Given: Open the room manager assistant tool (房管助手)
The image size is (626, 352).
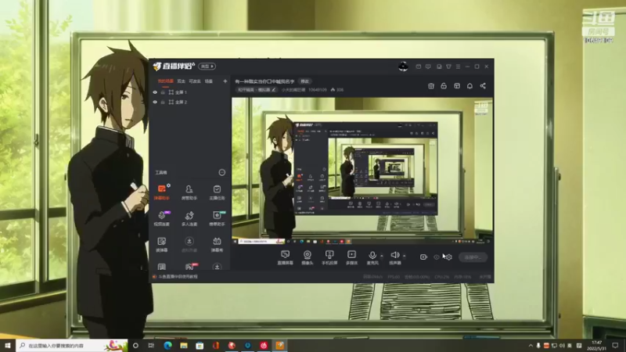Looking at the screenshot, I should tap(189, 192).
